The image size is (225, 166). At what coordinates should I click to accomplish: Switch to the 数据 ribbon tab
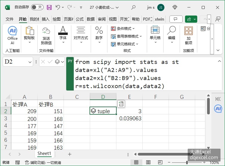90,19
